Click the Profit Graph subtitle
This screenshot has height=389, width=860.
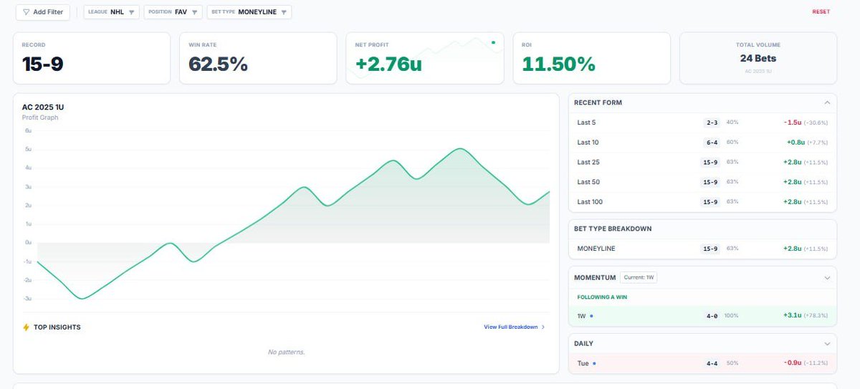coord(40,117)
